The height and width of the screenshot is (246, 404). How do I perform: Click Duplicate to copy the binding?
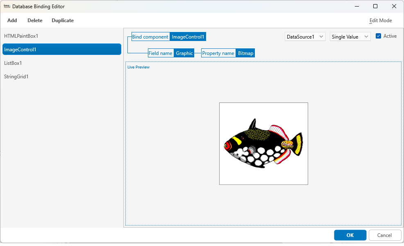[62, 20]
